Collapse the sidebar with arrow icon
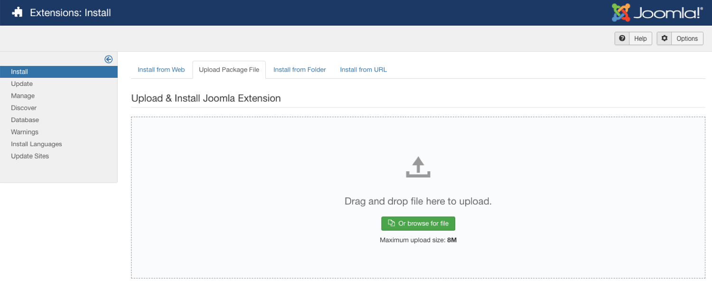Viewport: 712px width, 298px height. tap(108, 59)
